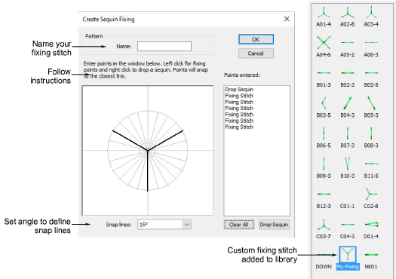Select the NK01 fixing stitch
This screenshot has width=396, height=279.
pos(371,259)
